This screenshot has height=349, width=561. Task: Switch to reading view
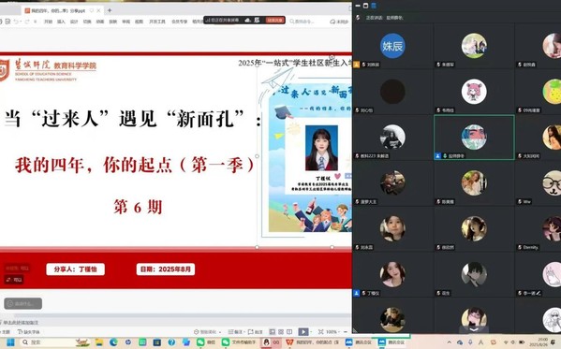pyautogui.click(x=289, y=332)
